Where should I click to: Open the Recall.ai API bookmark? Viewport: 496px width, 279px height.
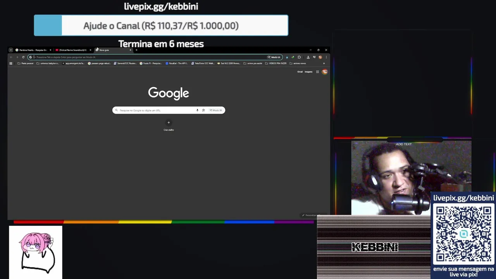(177, 63)
